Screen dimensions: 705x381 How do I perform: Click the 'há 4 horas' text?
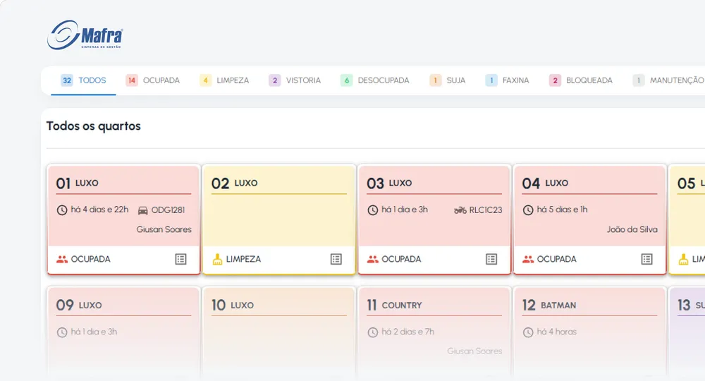[x=557, y=332]
